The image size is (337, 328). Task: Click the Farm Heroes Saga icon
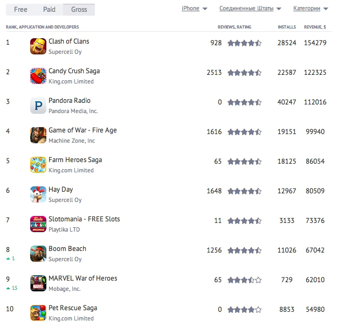(x=38, y=165)
